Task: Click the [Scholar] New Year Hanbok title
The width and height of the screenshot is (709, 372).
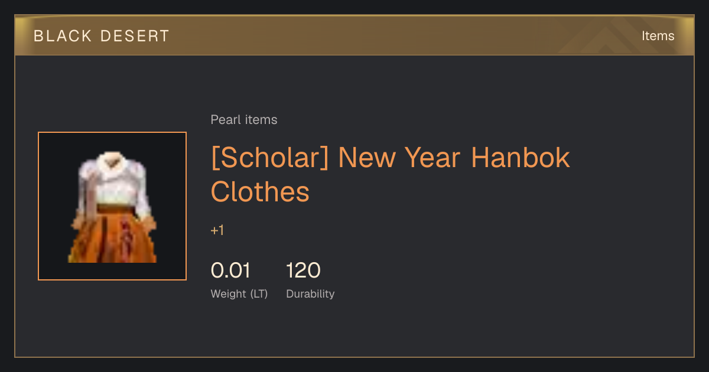Action: [391, 174]
